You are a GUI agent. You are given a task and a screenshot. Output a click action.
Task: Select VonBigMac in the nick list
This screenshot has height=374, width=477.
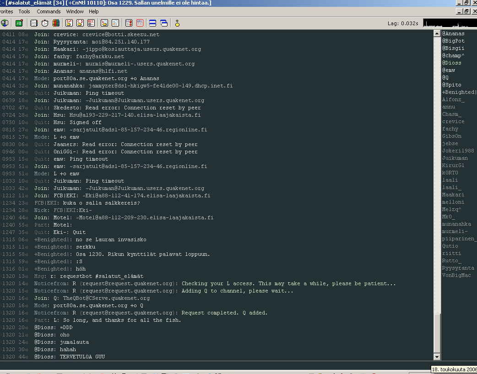[456, 275]
